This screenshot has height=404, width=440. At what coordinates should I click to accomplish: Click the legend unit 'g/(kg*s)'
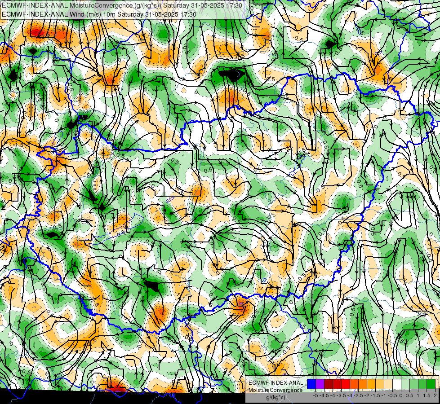(x=276, y=398)
